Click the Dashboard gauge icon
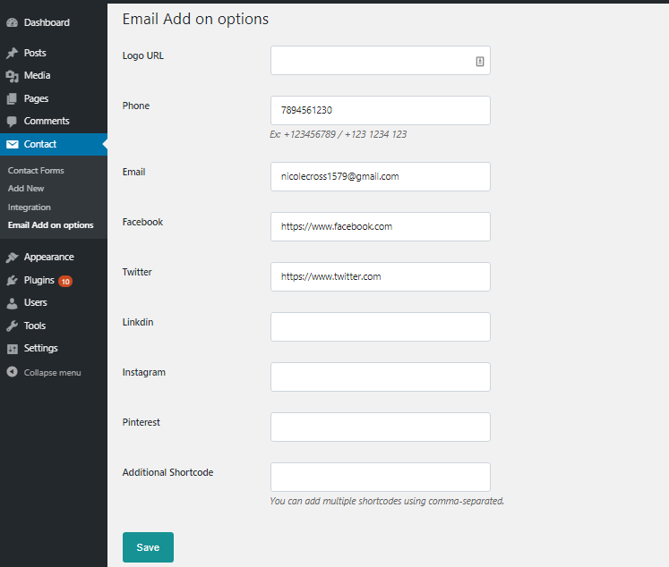Image resolution: width=669 pixels, height=567 pixels. [x=12, y=22]
